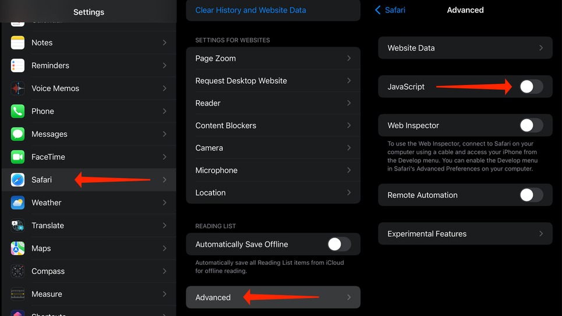Tap the Maps app icon
This screenshot has width=562, height=316.
click(x=17, y=248)
